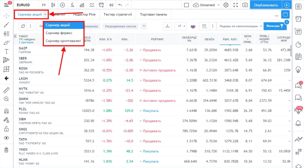Remove drawings with trash icon
Image resolution: width=304 pixels, height=168 pixels.
[6, 150]
